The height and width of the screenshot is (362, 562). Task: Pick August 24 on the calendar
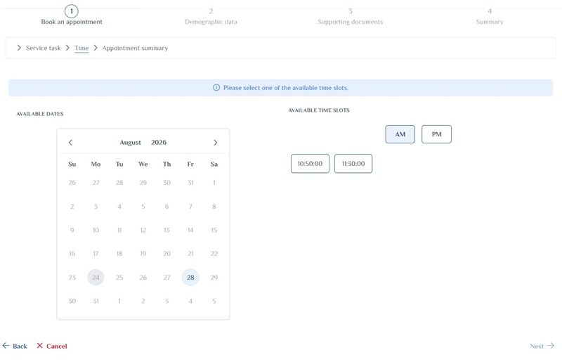click(x=96, y=278)
